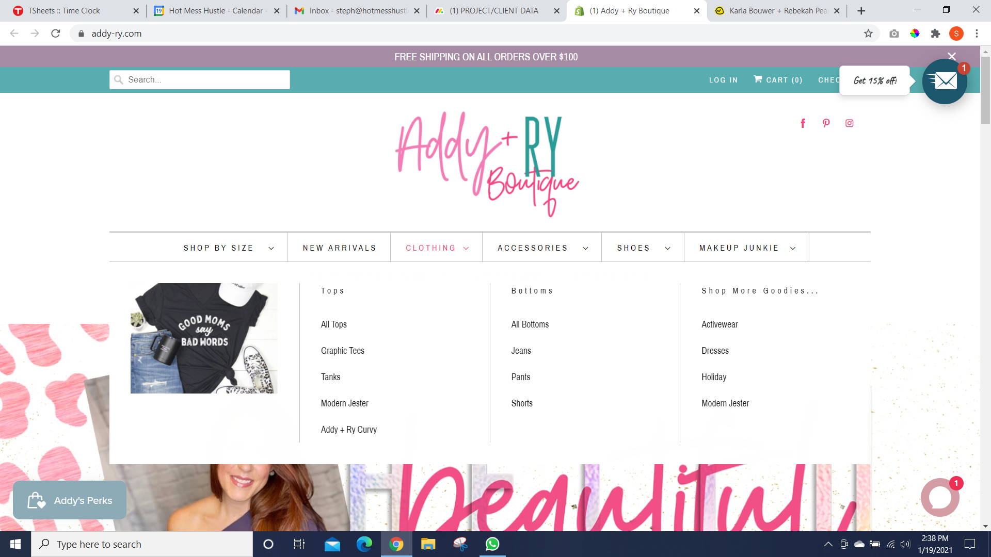Switch to PROJECT/CLIENT DATA tab
Viewport: 991px width, 557px height.
pyautogui.click(x=497, y=11)
